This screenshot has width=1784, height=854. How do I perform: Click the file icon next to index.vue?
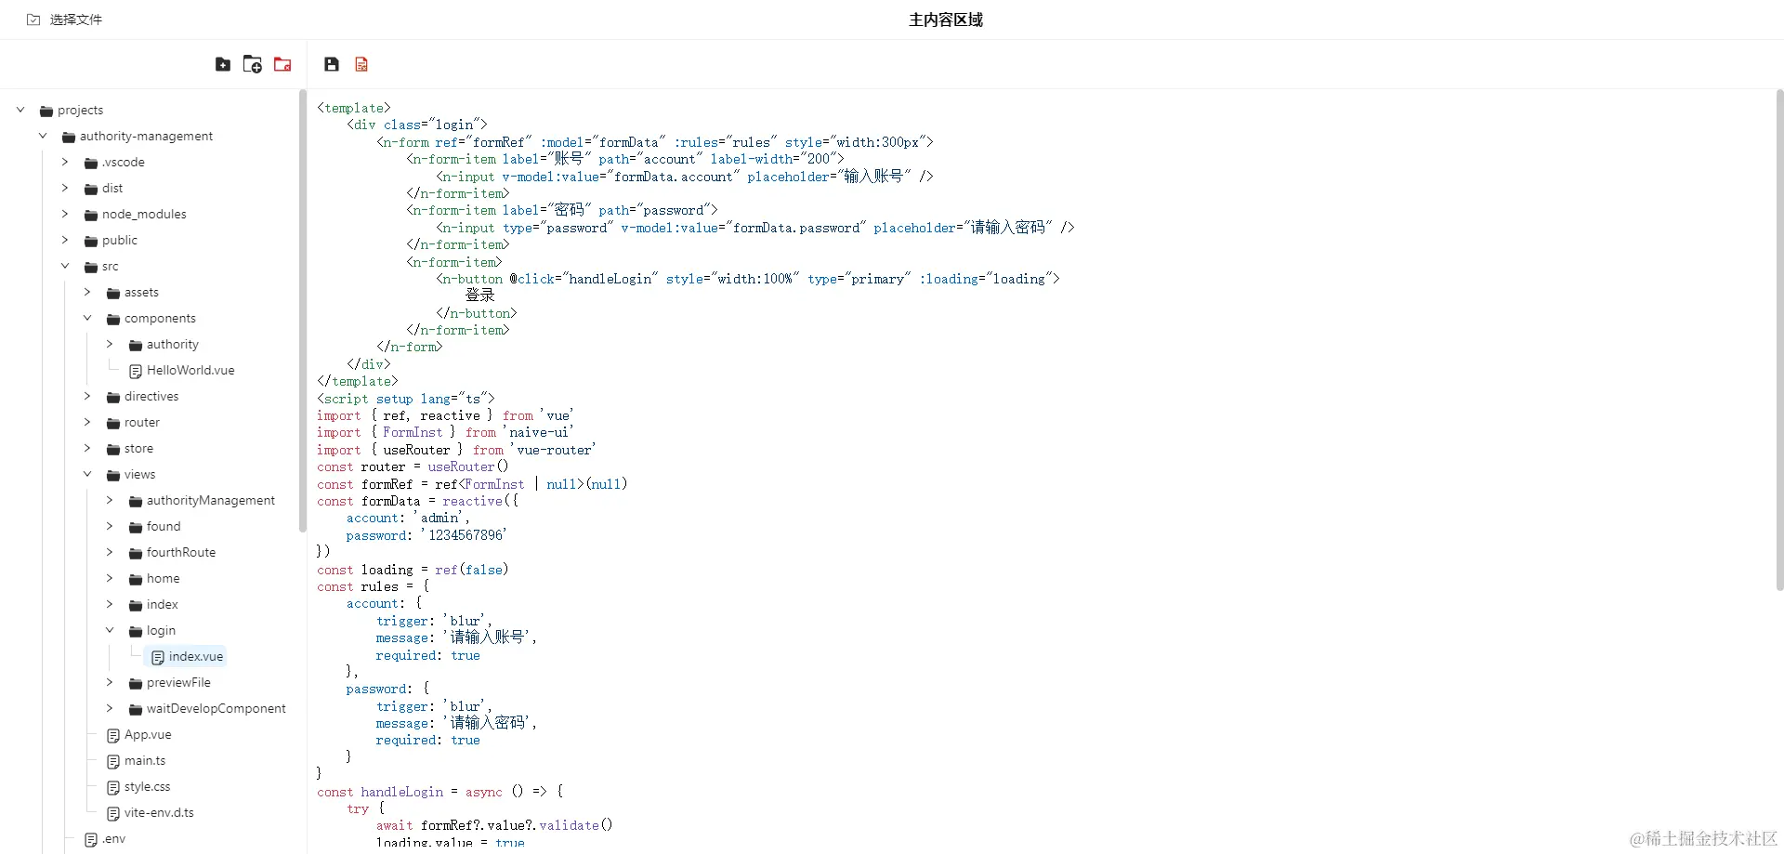[160, 656]
